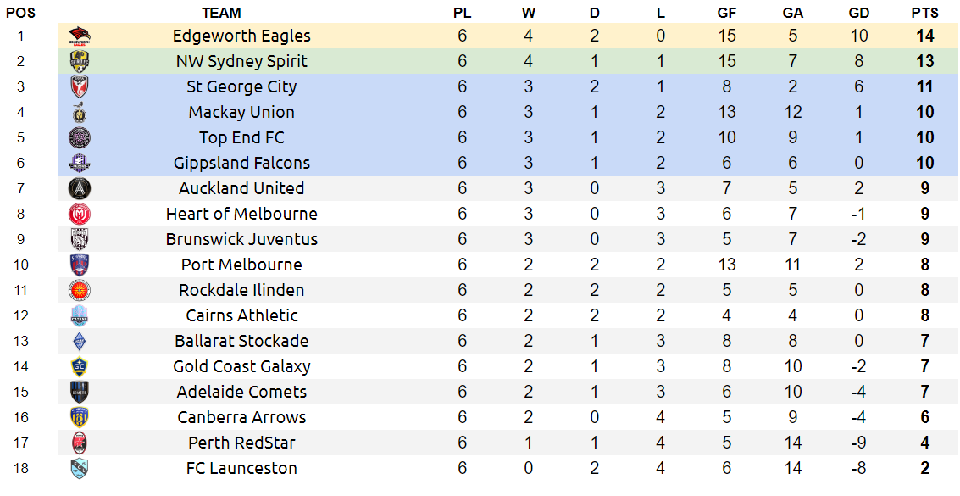960x496 pixels.
Task: Open the Mackay Union team name
Action: [x=241, y=112]
